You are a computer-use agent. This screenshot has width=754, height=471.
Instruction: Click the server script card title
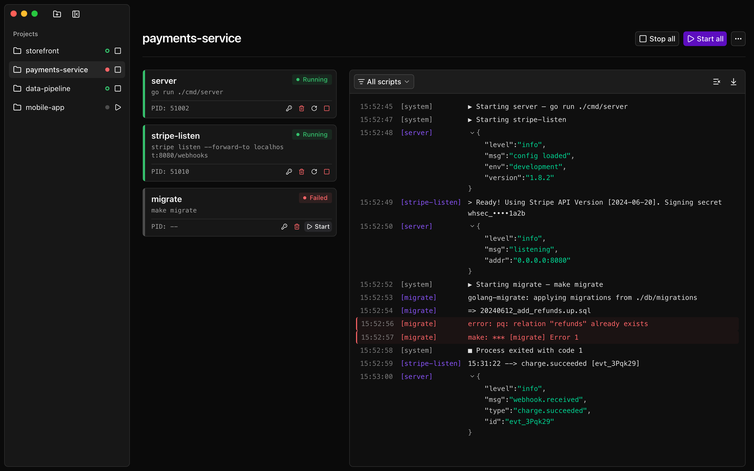pyautogui.click(x=164, y=81)
